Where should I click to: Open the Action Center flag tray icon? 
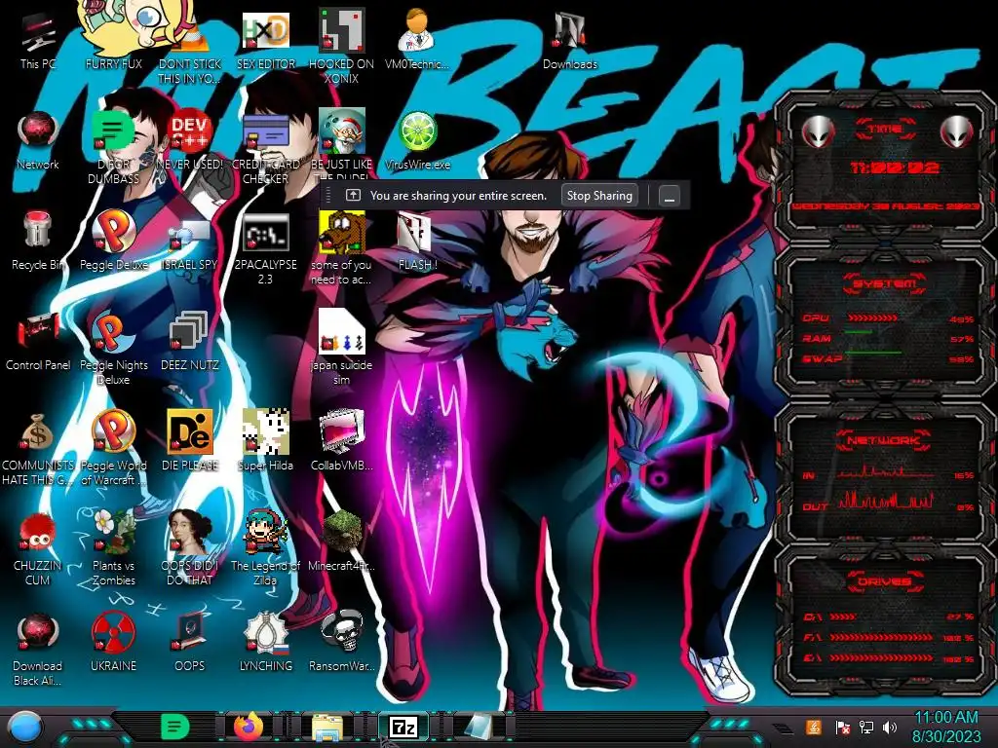[842, 727]
